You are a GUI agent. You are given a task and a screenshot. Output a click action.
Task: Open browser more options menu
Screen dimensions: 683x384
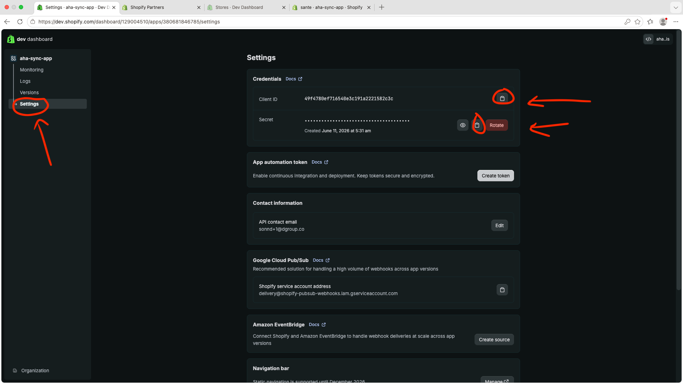coord(676,22)
